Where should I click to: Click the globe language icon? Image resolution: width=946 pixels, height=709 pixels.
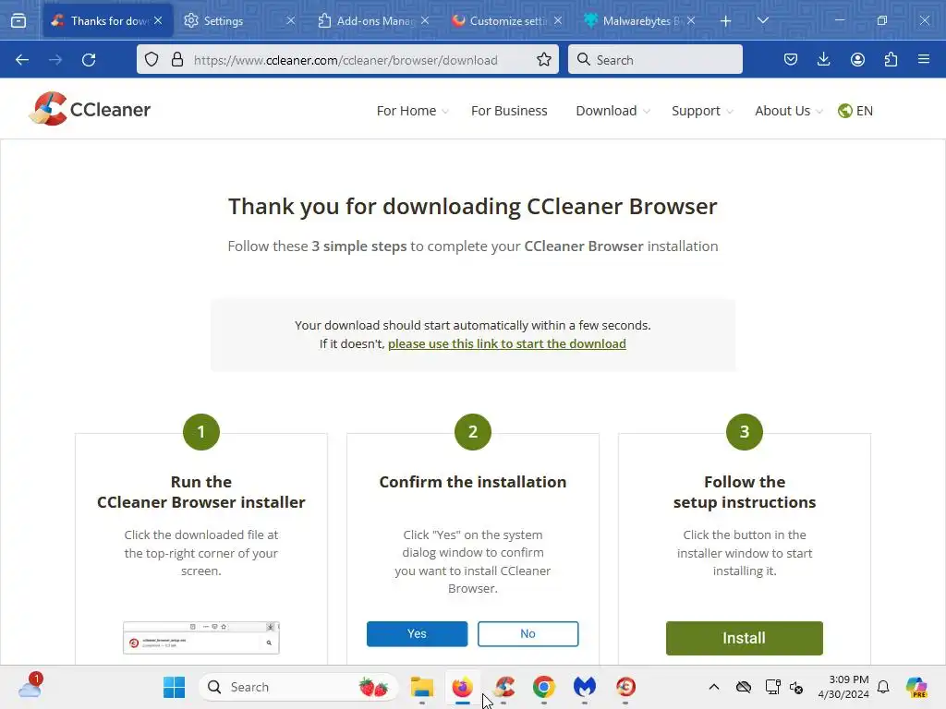tap(845, 111)
